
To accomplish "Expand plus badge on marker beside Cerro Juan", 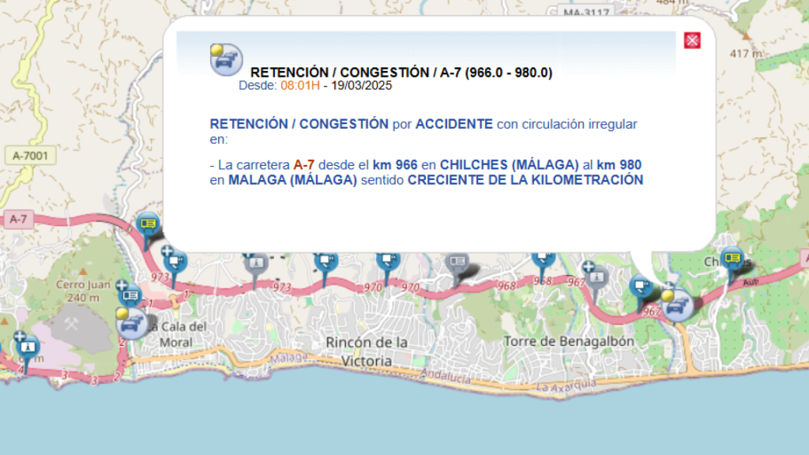I will tap(121, 285).
